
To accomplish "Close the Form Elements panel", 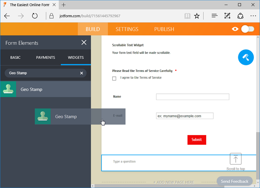I will tap(84, 43).
